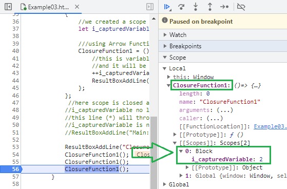Image resolution: width=287 pixels, height=189 pixels.
Task: Set a breakpoint on line 44
Action: (x=15, y=81)
